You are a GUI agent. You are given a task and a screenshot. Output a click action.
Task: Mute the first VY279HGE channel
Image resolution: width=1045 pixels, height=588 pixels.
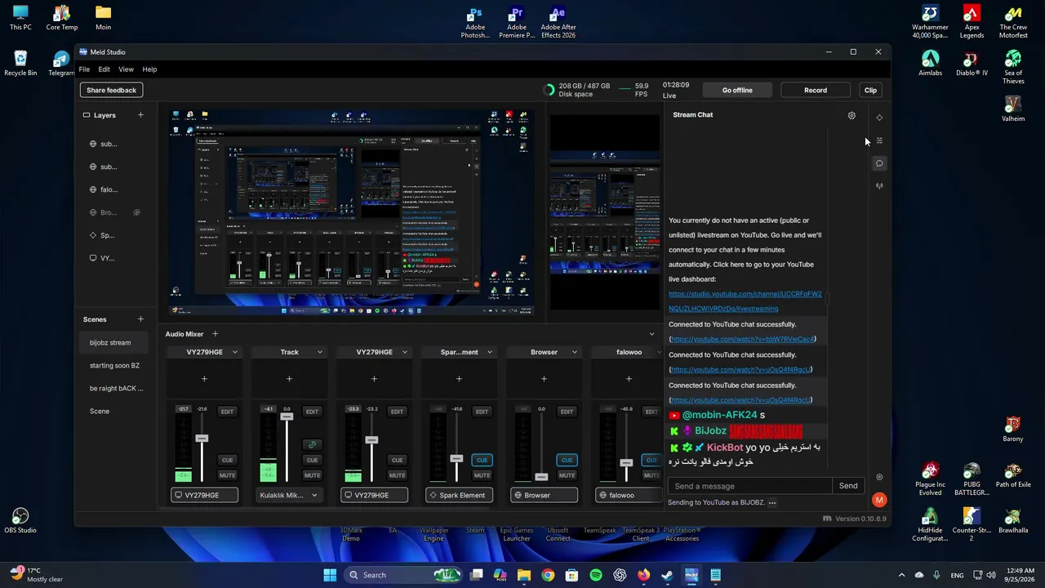227,475
